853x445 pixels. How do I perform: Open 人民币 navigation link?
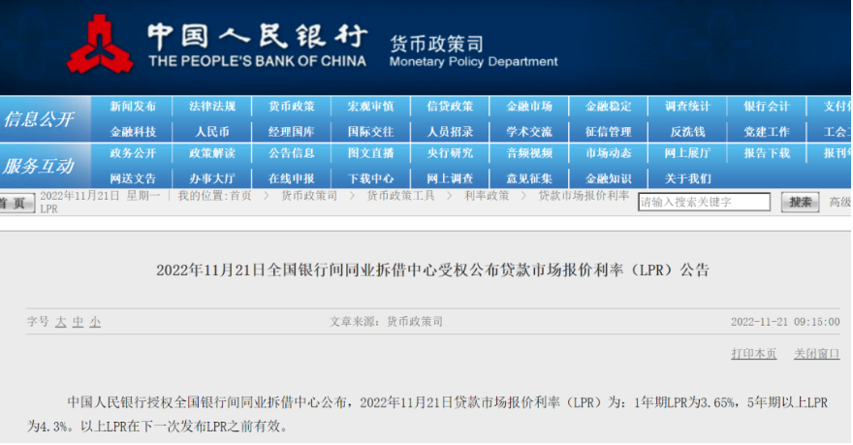pyautogui.click(x=212, y=132)
